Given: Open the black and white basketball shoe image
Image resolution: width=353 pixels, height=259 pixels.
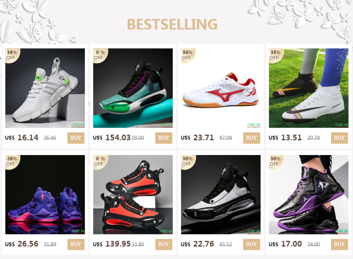Looking at the screenshot, I should (220, 194).
